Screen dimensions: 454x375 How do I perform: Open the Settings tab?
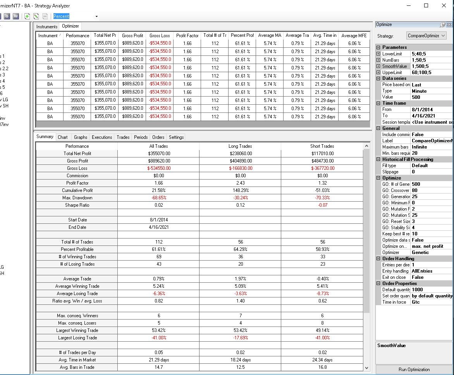(x=176, y=137)
